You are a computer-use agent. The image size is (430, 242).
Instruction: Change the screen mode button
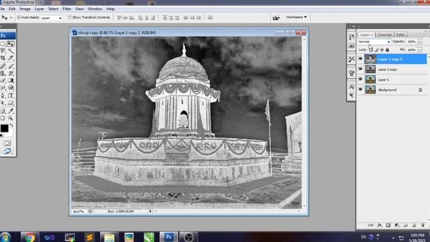click(x=7, y=151)
